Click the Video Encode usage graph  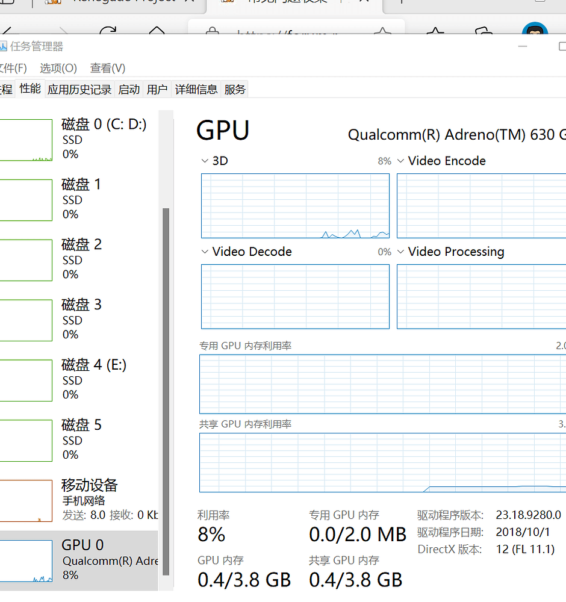[x=482, y=206]
